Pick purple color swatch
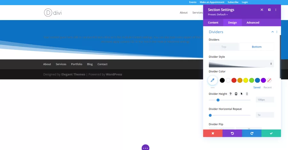288x150 pixels. (x=263, y=80)
